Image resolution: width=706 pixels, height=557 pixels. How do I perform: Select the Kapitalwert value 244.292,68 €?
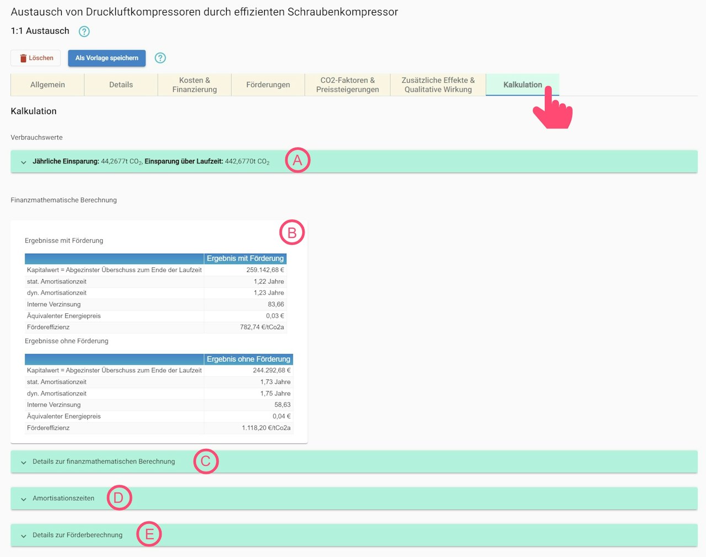coord(272,371)
